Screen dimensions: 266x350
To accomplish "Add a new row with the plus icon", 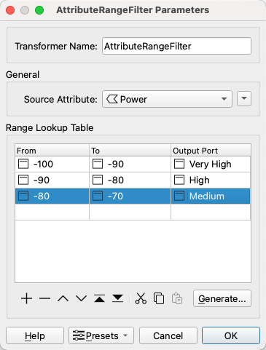I will (x=26, y=298).
